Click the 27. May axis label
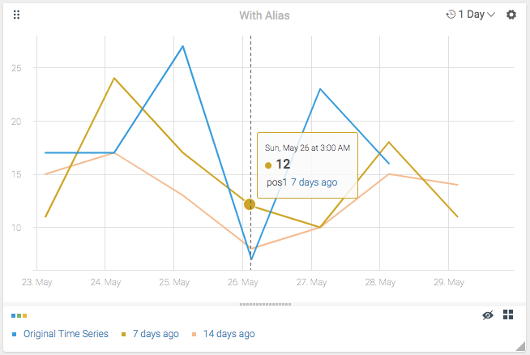This screenshot has height=355, width=530. [311, 283]
